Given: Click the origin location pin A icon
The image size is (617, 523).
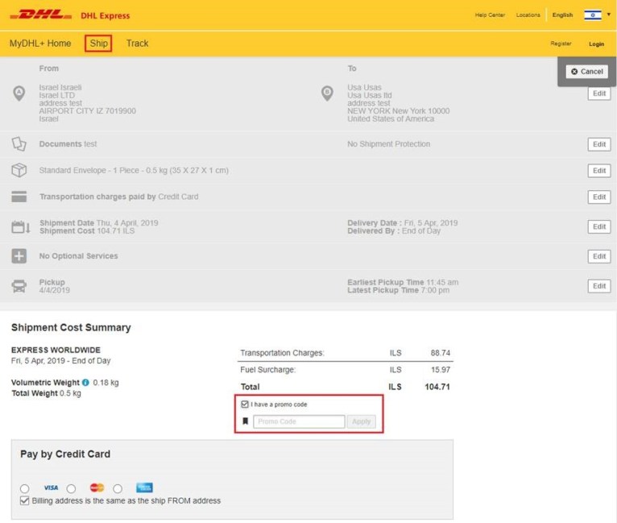Looking at the screenshot, I should point(19,93).
